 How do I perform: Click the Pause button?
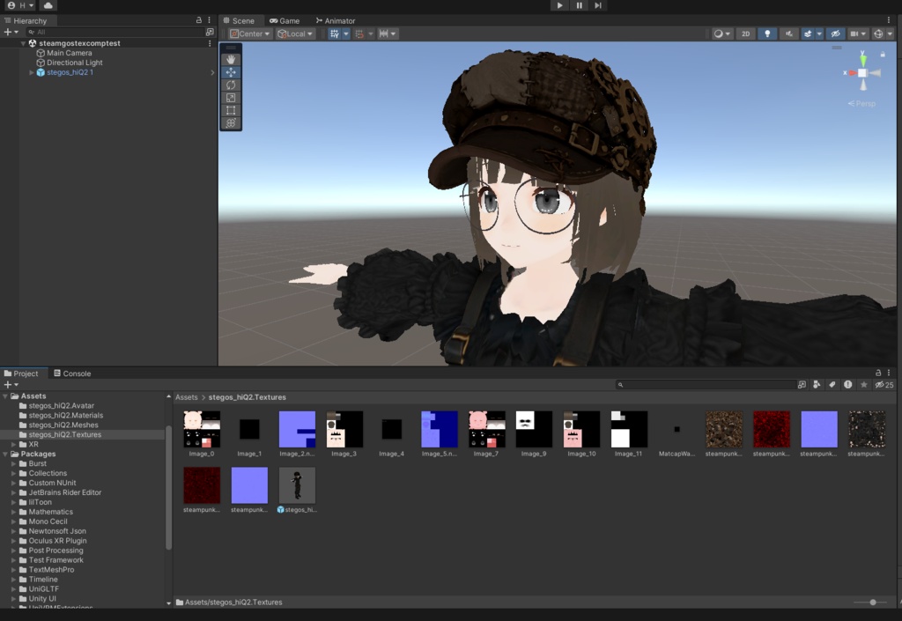(x=579, y=5)
